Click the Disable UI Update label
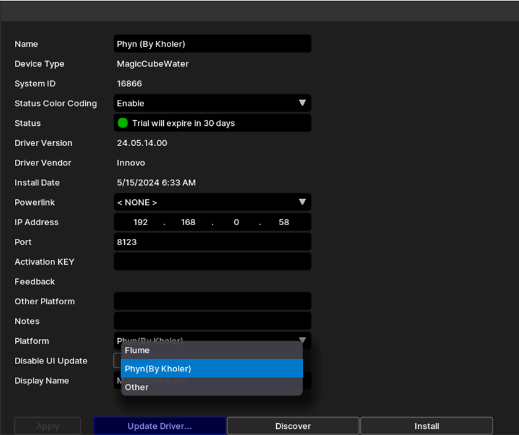The width and height of the screenshot is (519, 435). coord(51,361)
